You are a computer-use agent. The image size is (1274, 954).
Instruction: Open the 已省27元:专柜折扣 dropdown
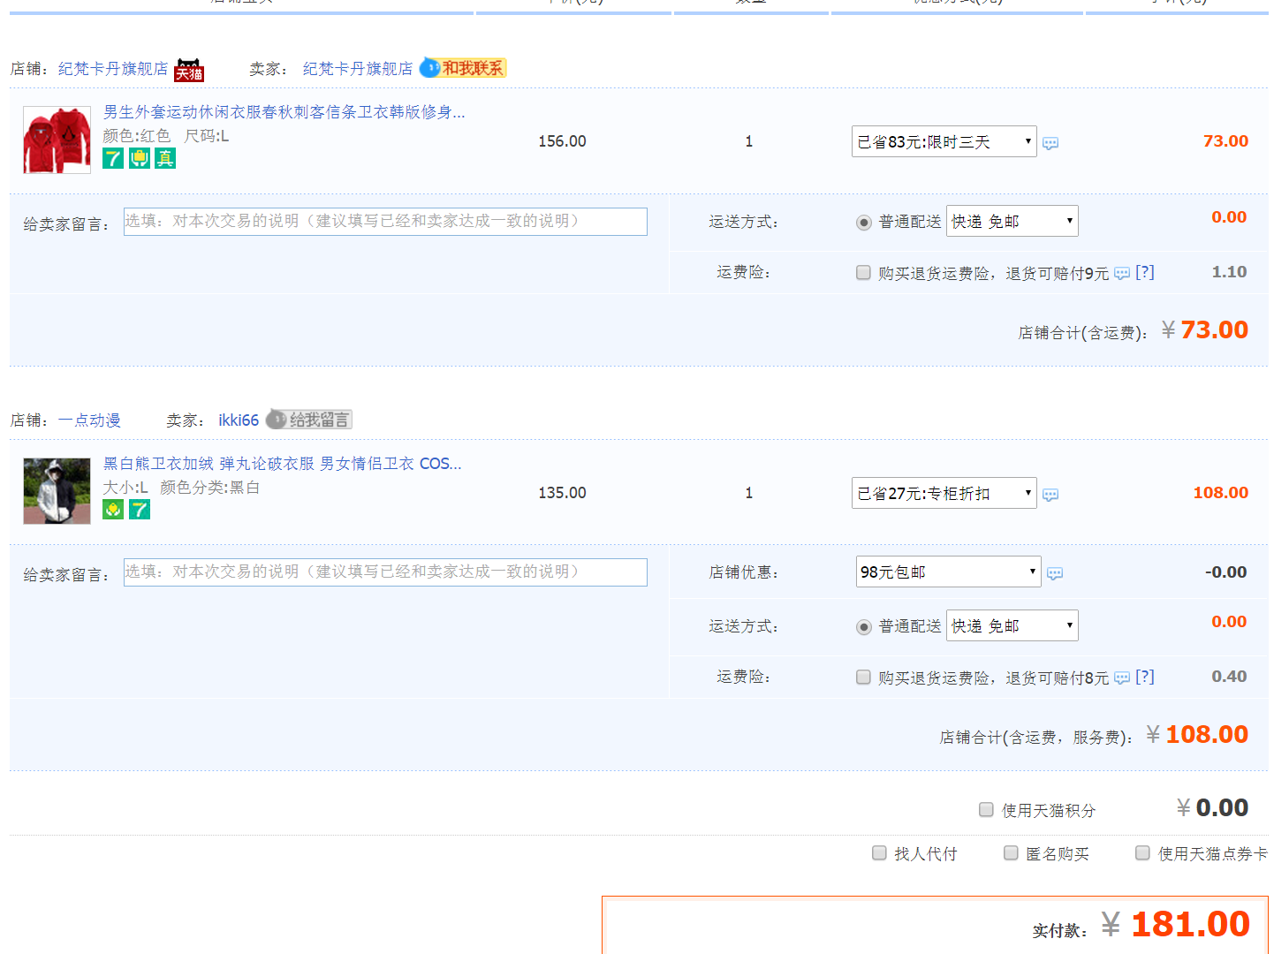pyautogui.click(x=944, y=493)
